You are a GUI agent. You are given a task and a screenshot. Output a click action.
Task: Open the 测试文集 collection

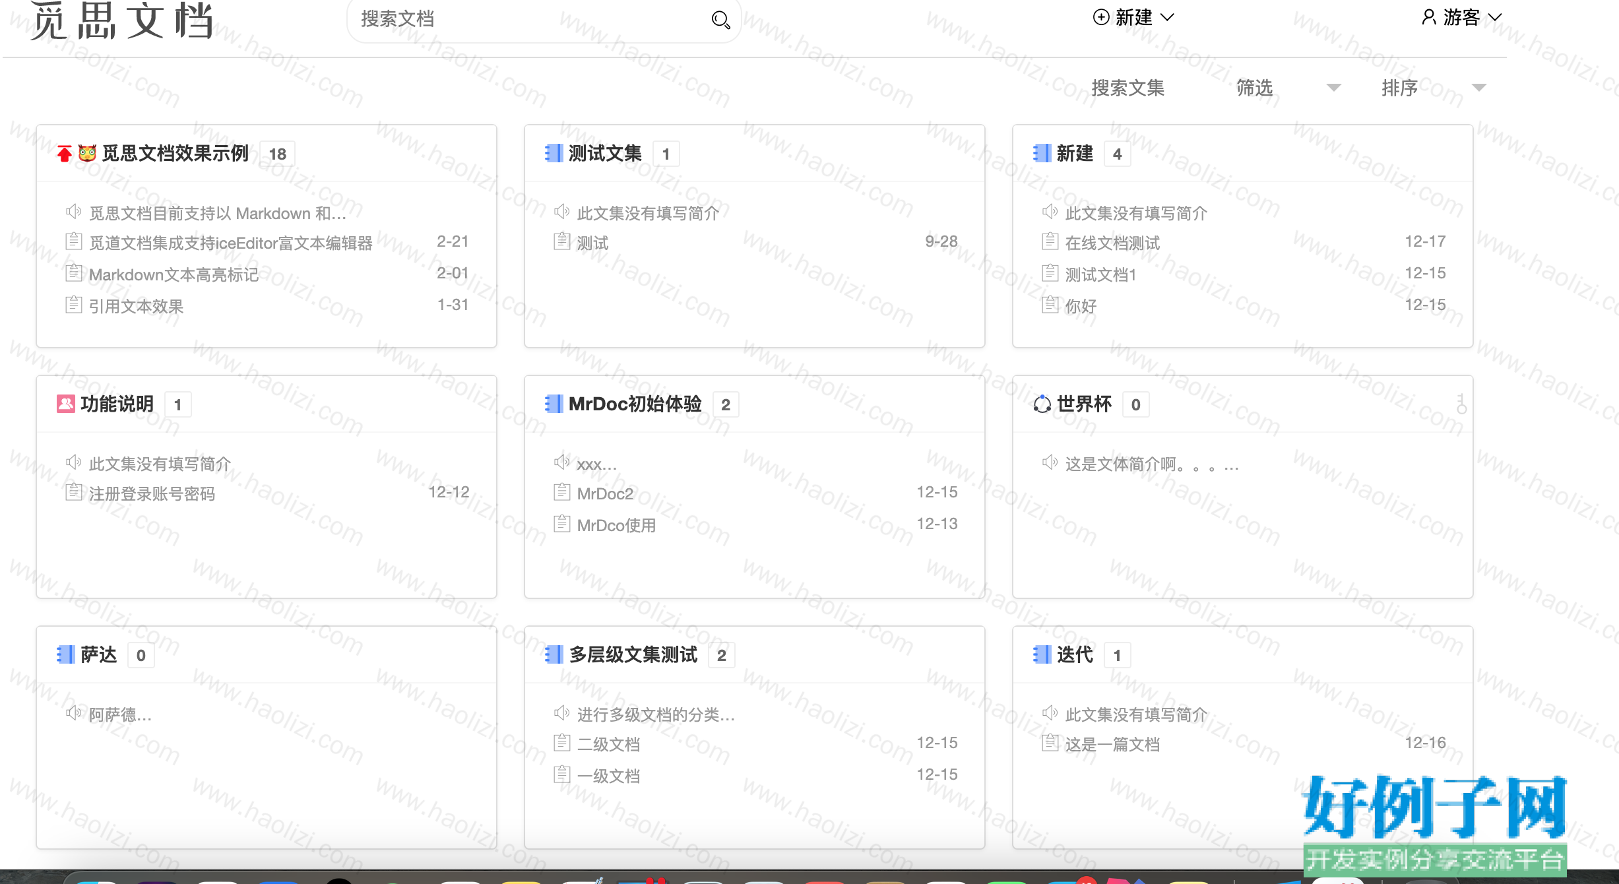[605, 153]
